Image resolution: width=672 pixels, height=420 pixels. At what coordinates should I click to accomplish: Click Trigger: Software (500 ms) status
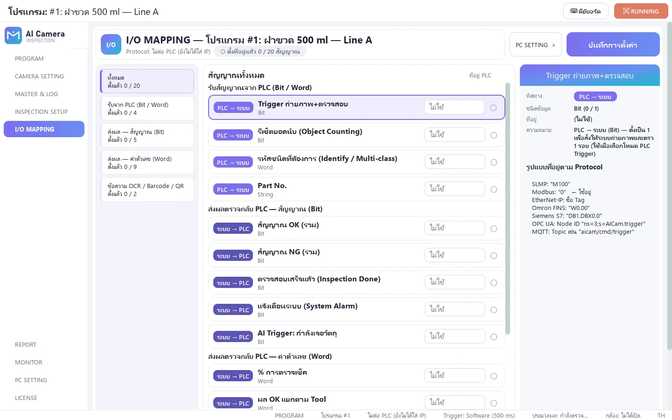479,415
